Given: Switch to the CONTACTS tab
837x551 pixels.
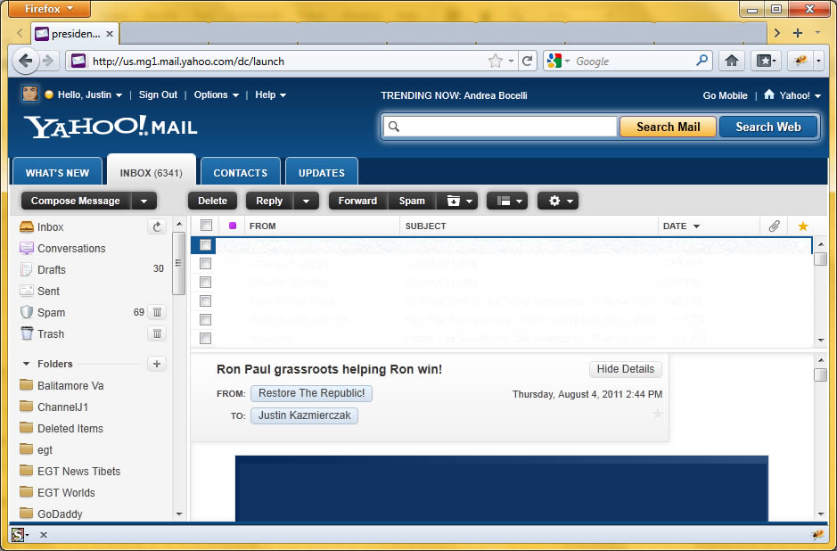Looking at the screenshot, I should [240, 172].
